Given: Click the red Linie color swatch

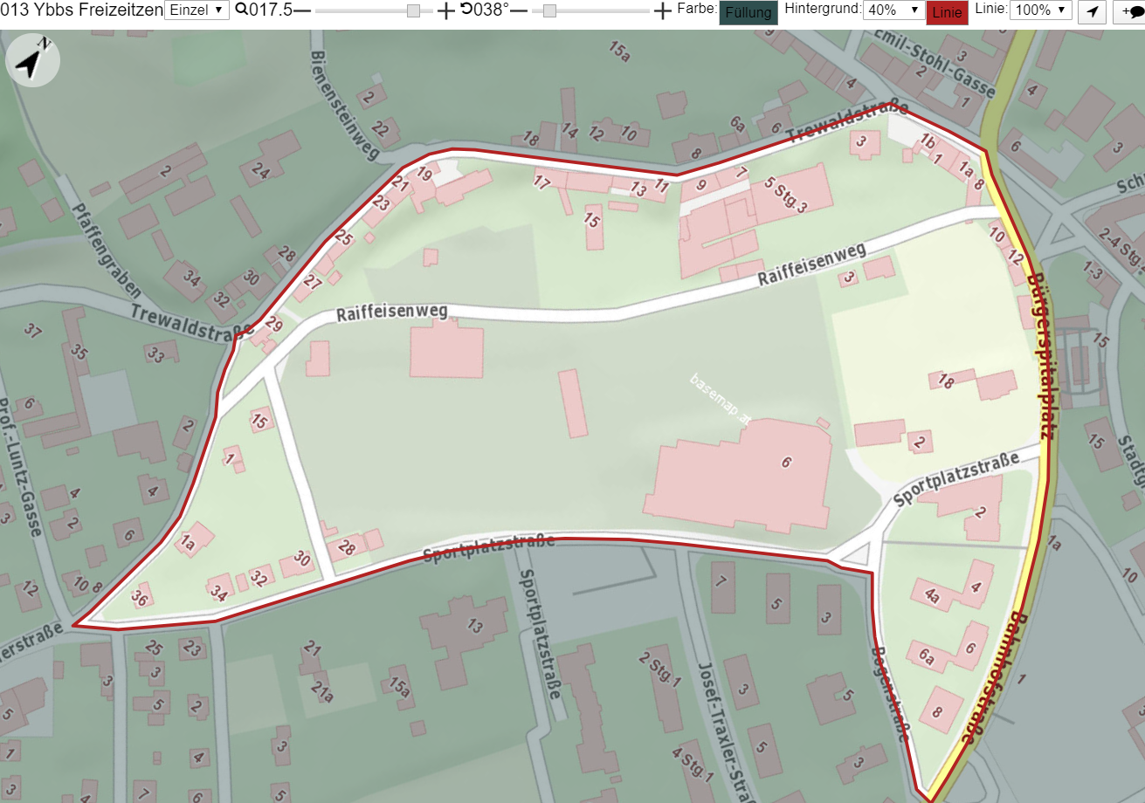Looking at the screenshot, I should tap(947, 12).
